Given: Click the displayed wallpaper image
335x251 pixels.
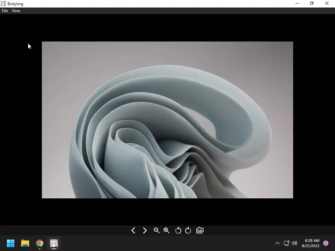Looking at the screenshot, I should 167,120.
